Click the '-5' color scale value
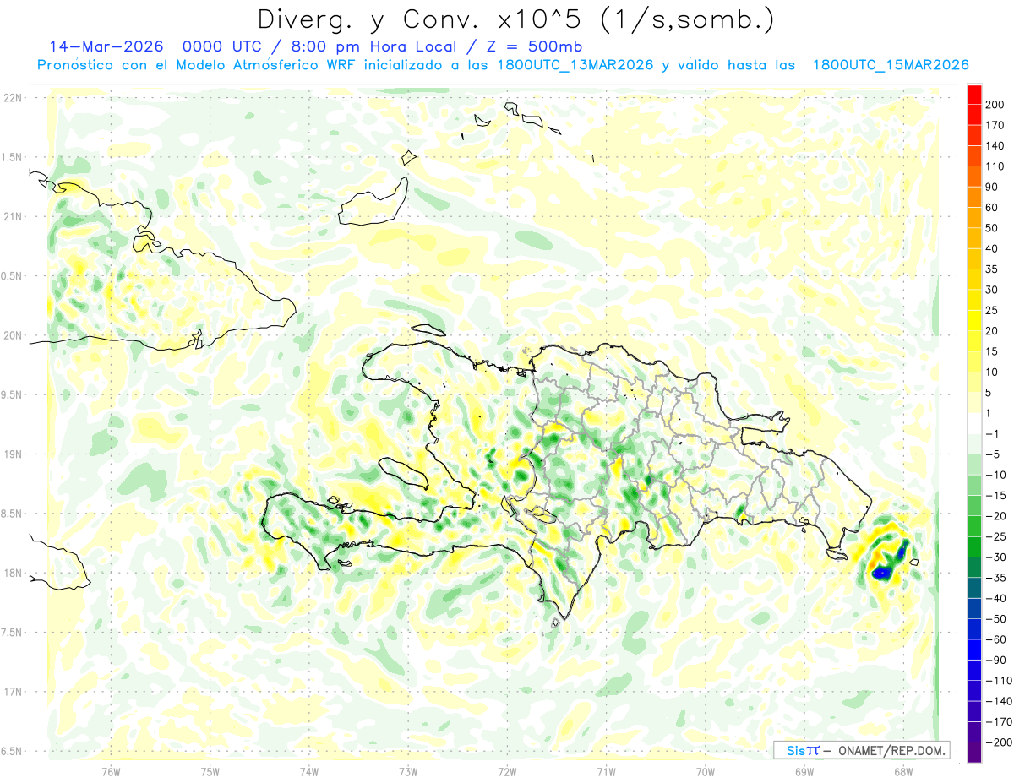This screenshot has height=783, width=1014. tap(992, 454)
